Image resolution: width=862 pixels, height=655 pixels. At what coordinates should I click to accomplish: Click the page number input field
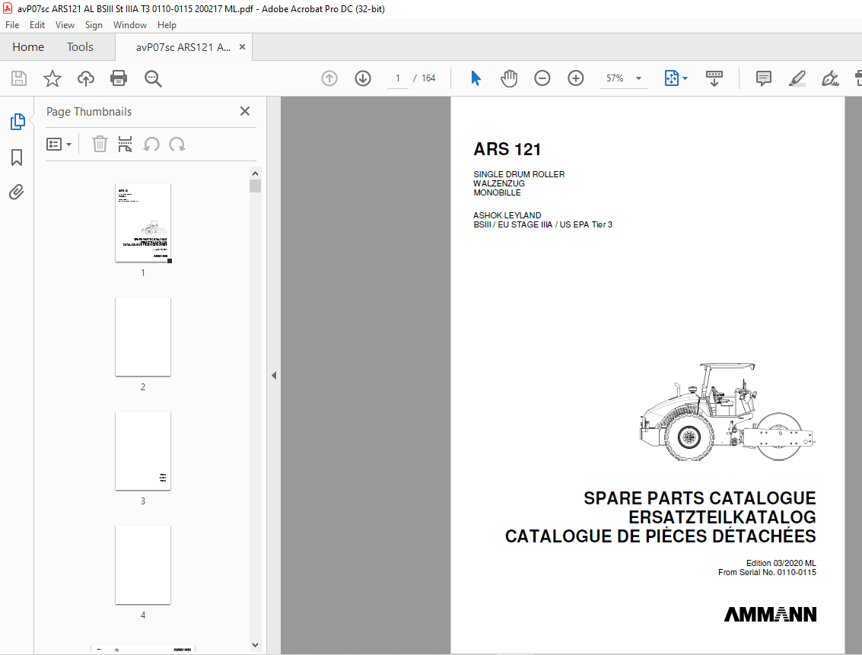tap(398, 78)
